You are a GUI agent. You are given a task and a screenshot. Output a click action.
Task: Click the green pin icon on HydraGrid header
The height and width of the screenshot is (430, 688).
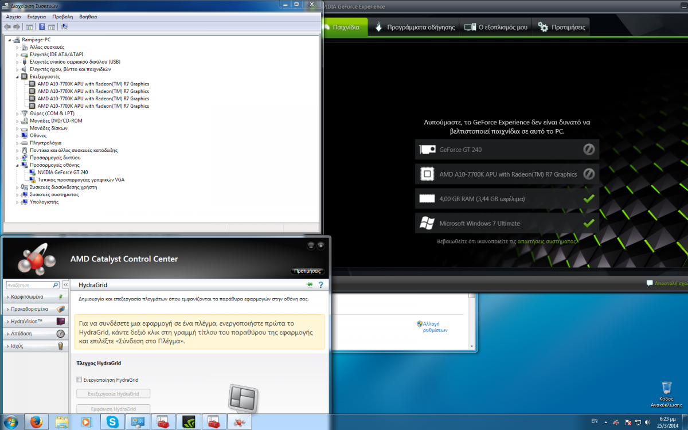point(310,284)
